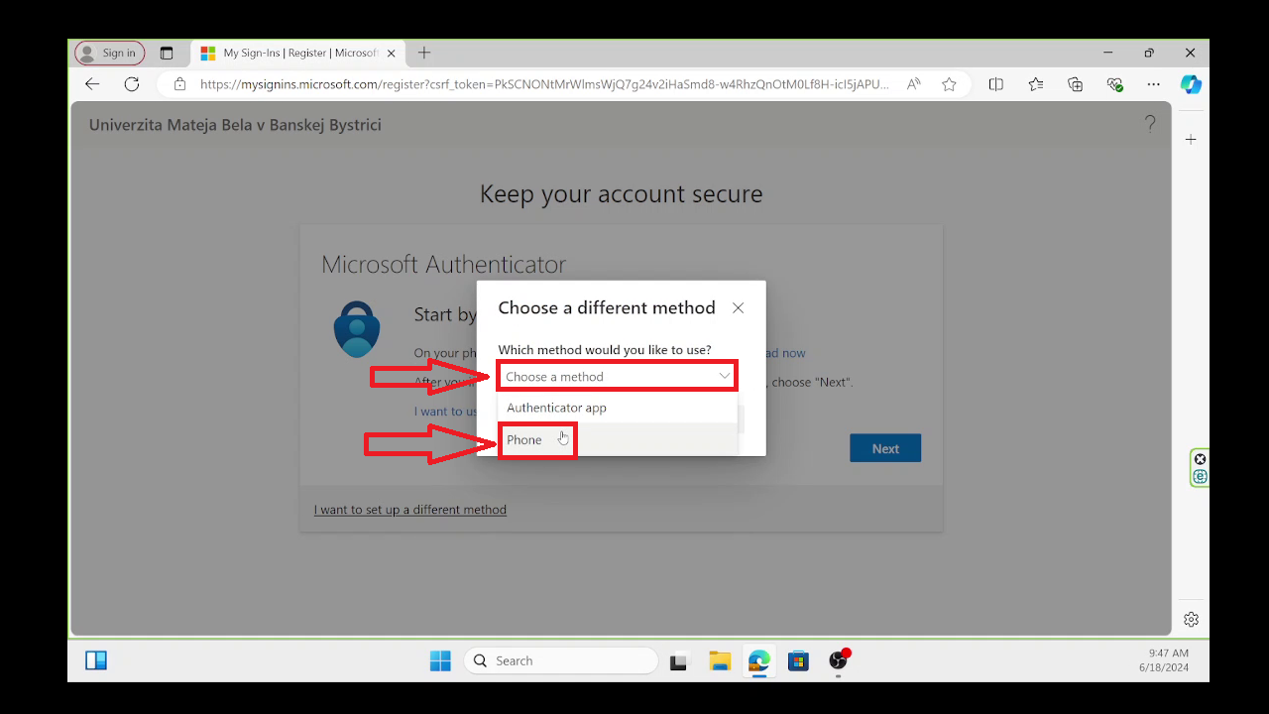Open the Widgets icon on the taskbar
The image size is (1269, 714).
pyautogui.click(x=96, y=660)
